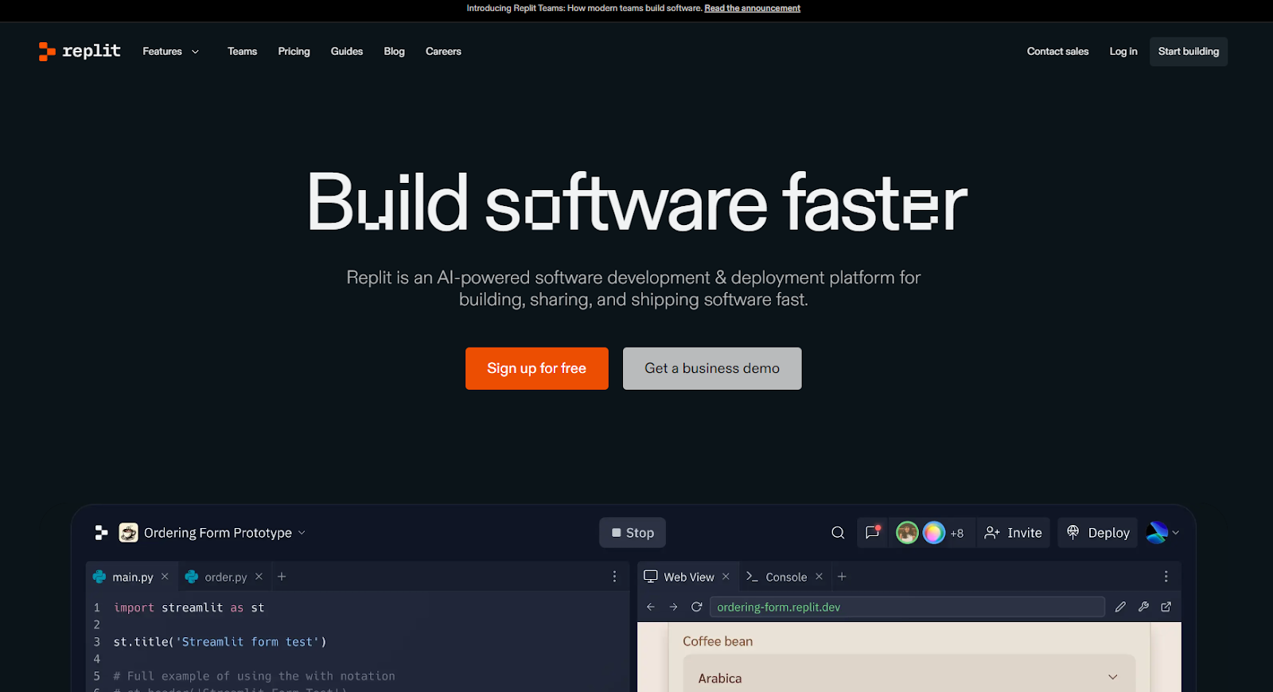Open the Careers page
This screenshot has width=1273, height=692.
click(x=443, y=51)
